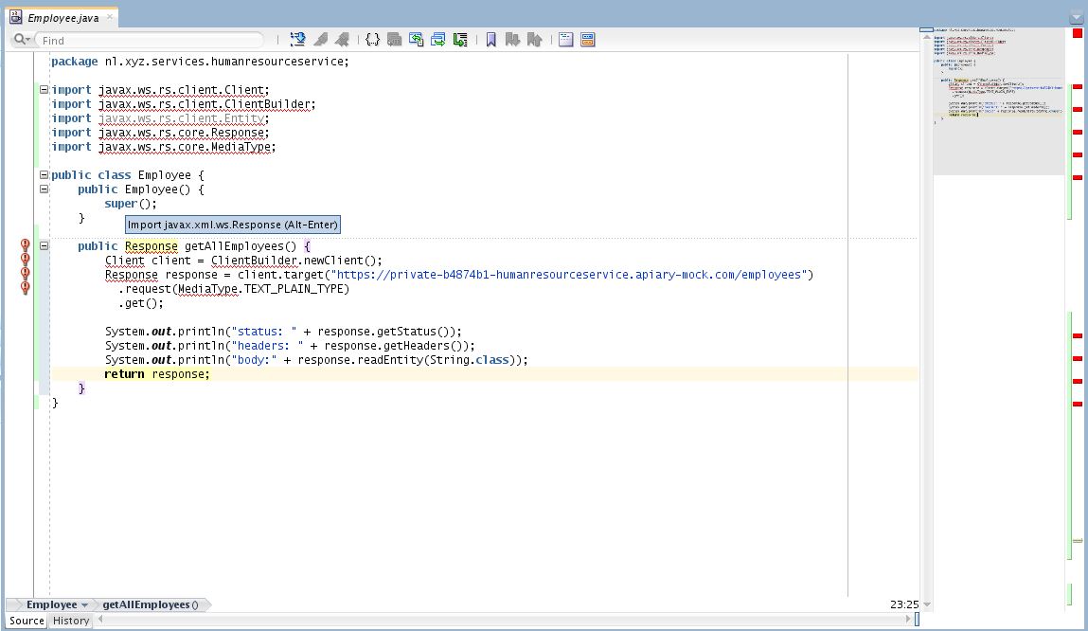
Task: Click the horizontal scrollbar at the bottom
Action: point(502,620)
